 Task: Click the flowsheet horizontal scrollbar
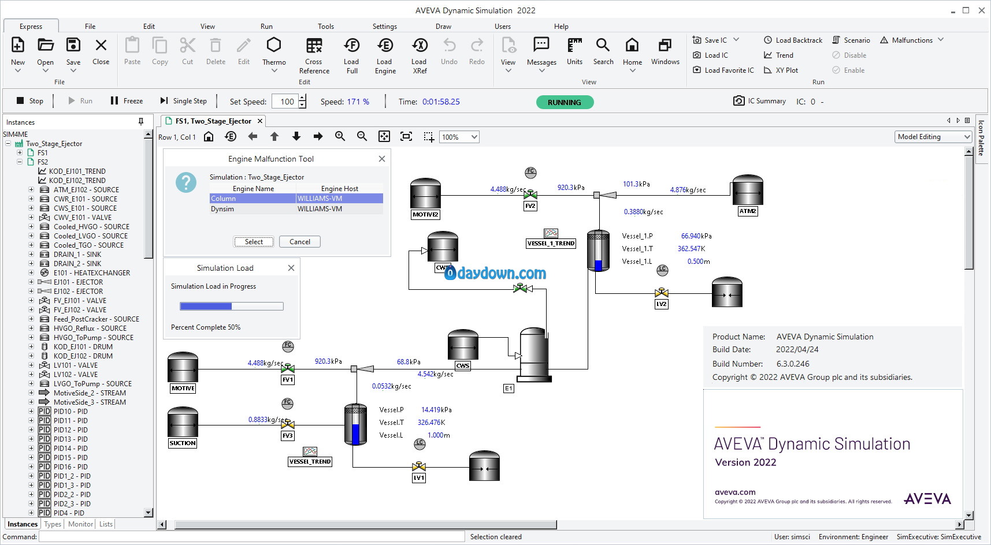(x=366, y=525)
